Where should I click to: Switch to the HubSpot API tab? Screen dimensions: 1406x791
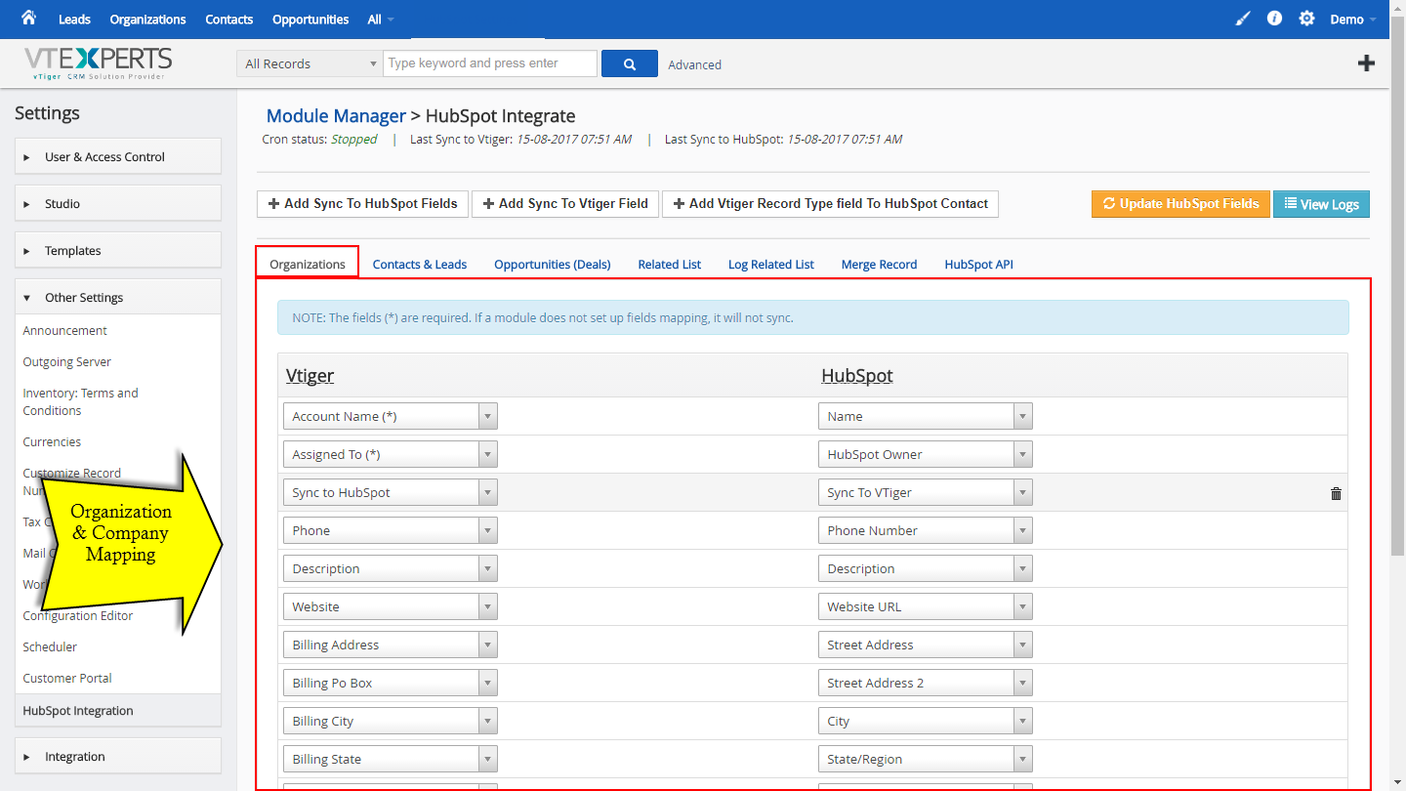pyautogui.click(x=978, y=265)
